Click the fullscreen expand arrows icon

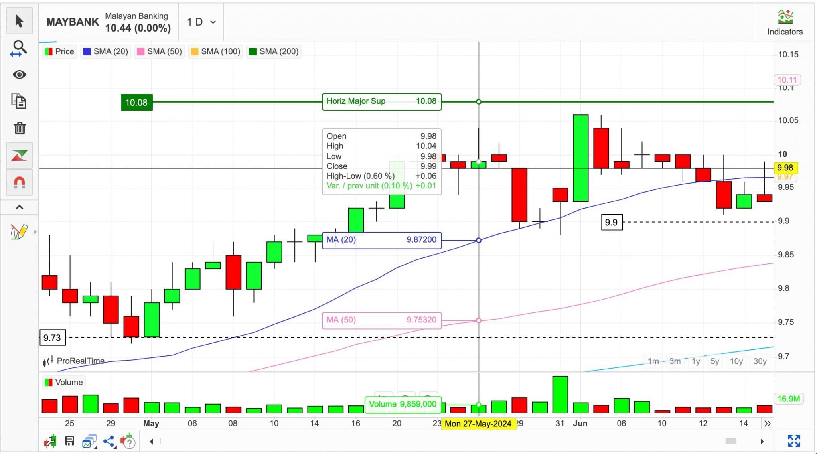[794, 441]
